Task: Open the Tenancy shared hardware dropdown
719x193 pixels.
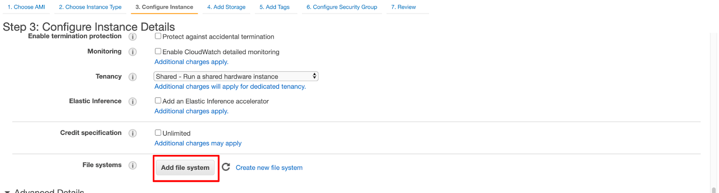Action: pos(236,77)
